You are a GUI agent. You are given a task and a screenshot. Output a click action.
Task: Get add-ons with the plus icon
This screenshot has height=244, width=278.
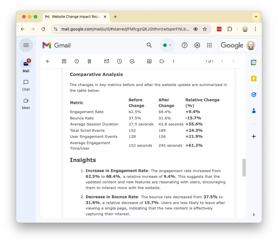(x=253, y=136)
